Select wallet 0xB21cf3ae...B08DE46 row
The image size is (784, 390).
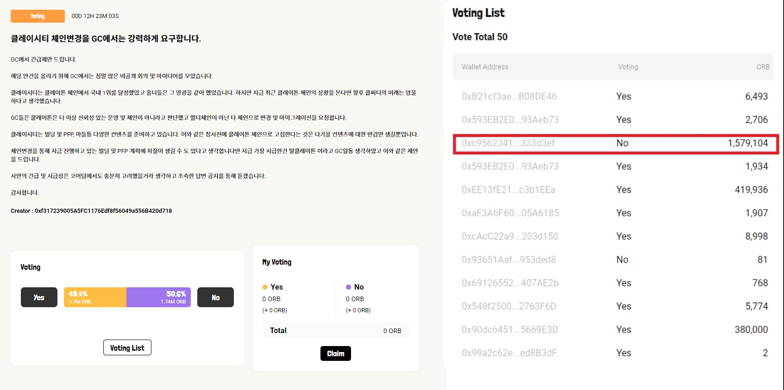coord(509,97)
